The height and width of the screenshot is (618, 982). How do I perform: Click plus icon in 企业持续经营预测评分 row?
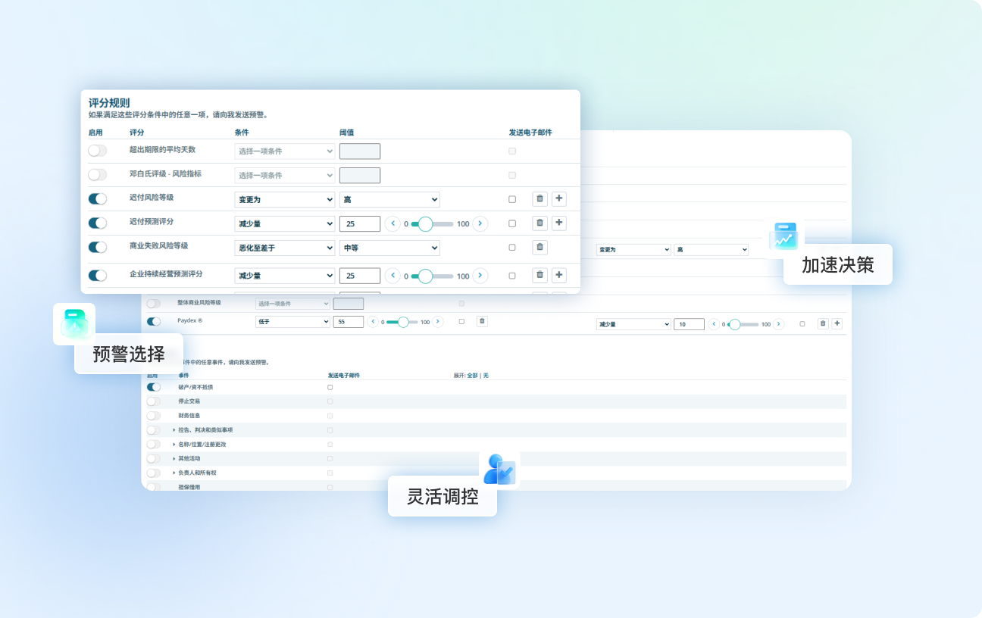(559, 276)
